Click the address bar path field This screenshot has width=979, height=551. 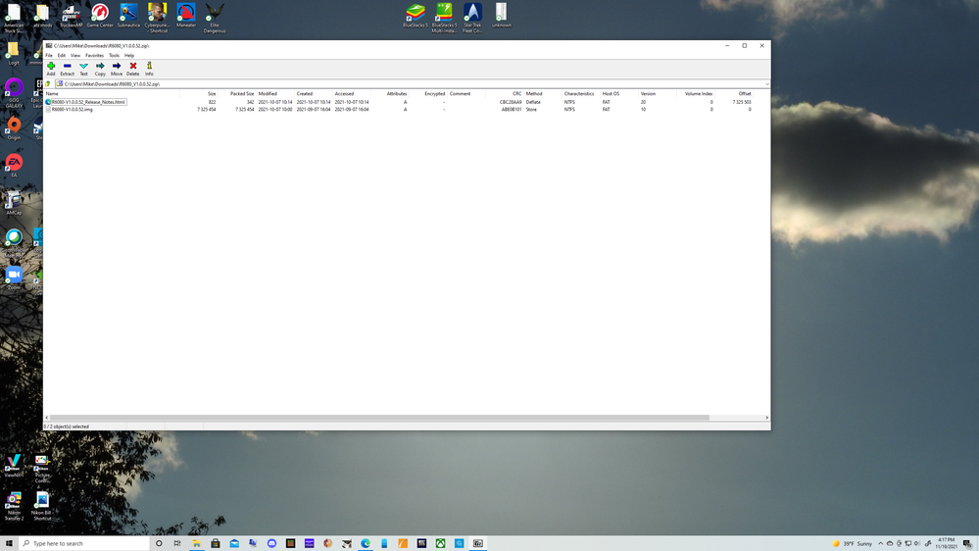pyautogui.click(x=392, y=84)
